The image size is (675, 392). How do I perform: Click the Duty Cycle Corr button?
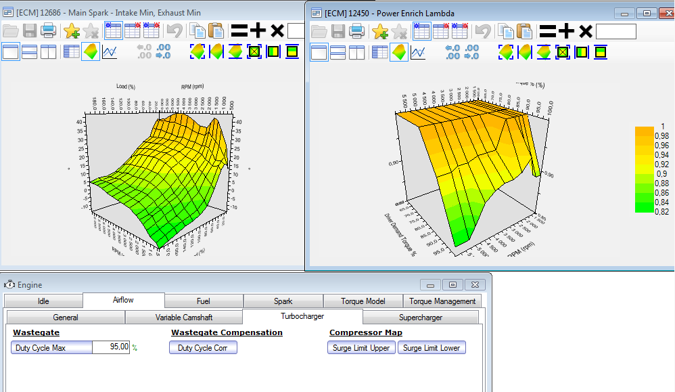click(x=203, y=348)
